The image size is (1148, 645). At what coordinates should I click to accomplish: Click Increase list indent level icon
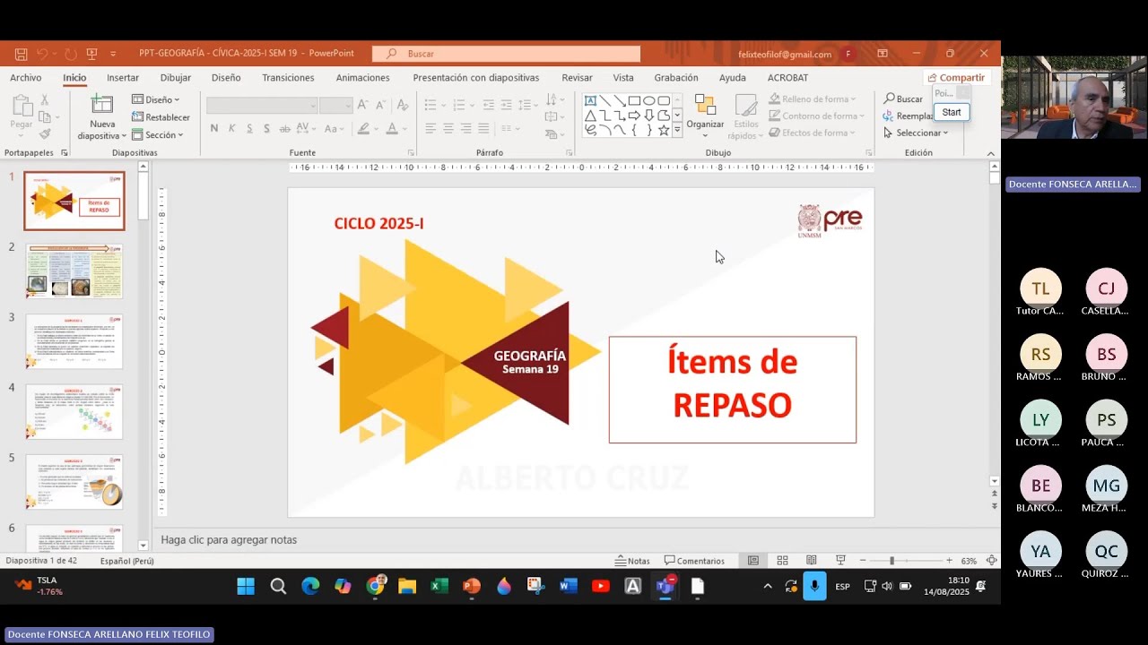pos(509,105)
